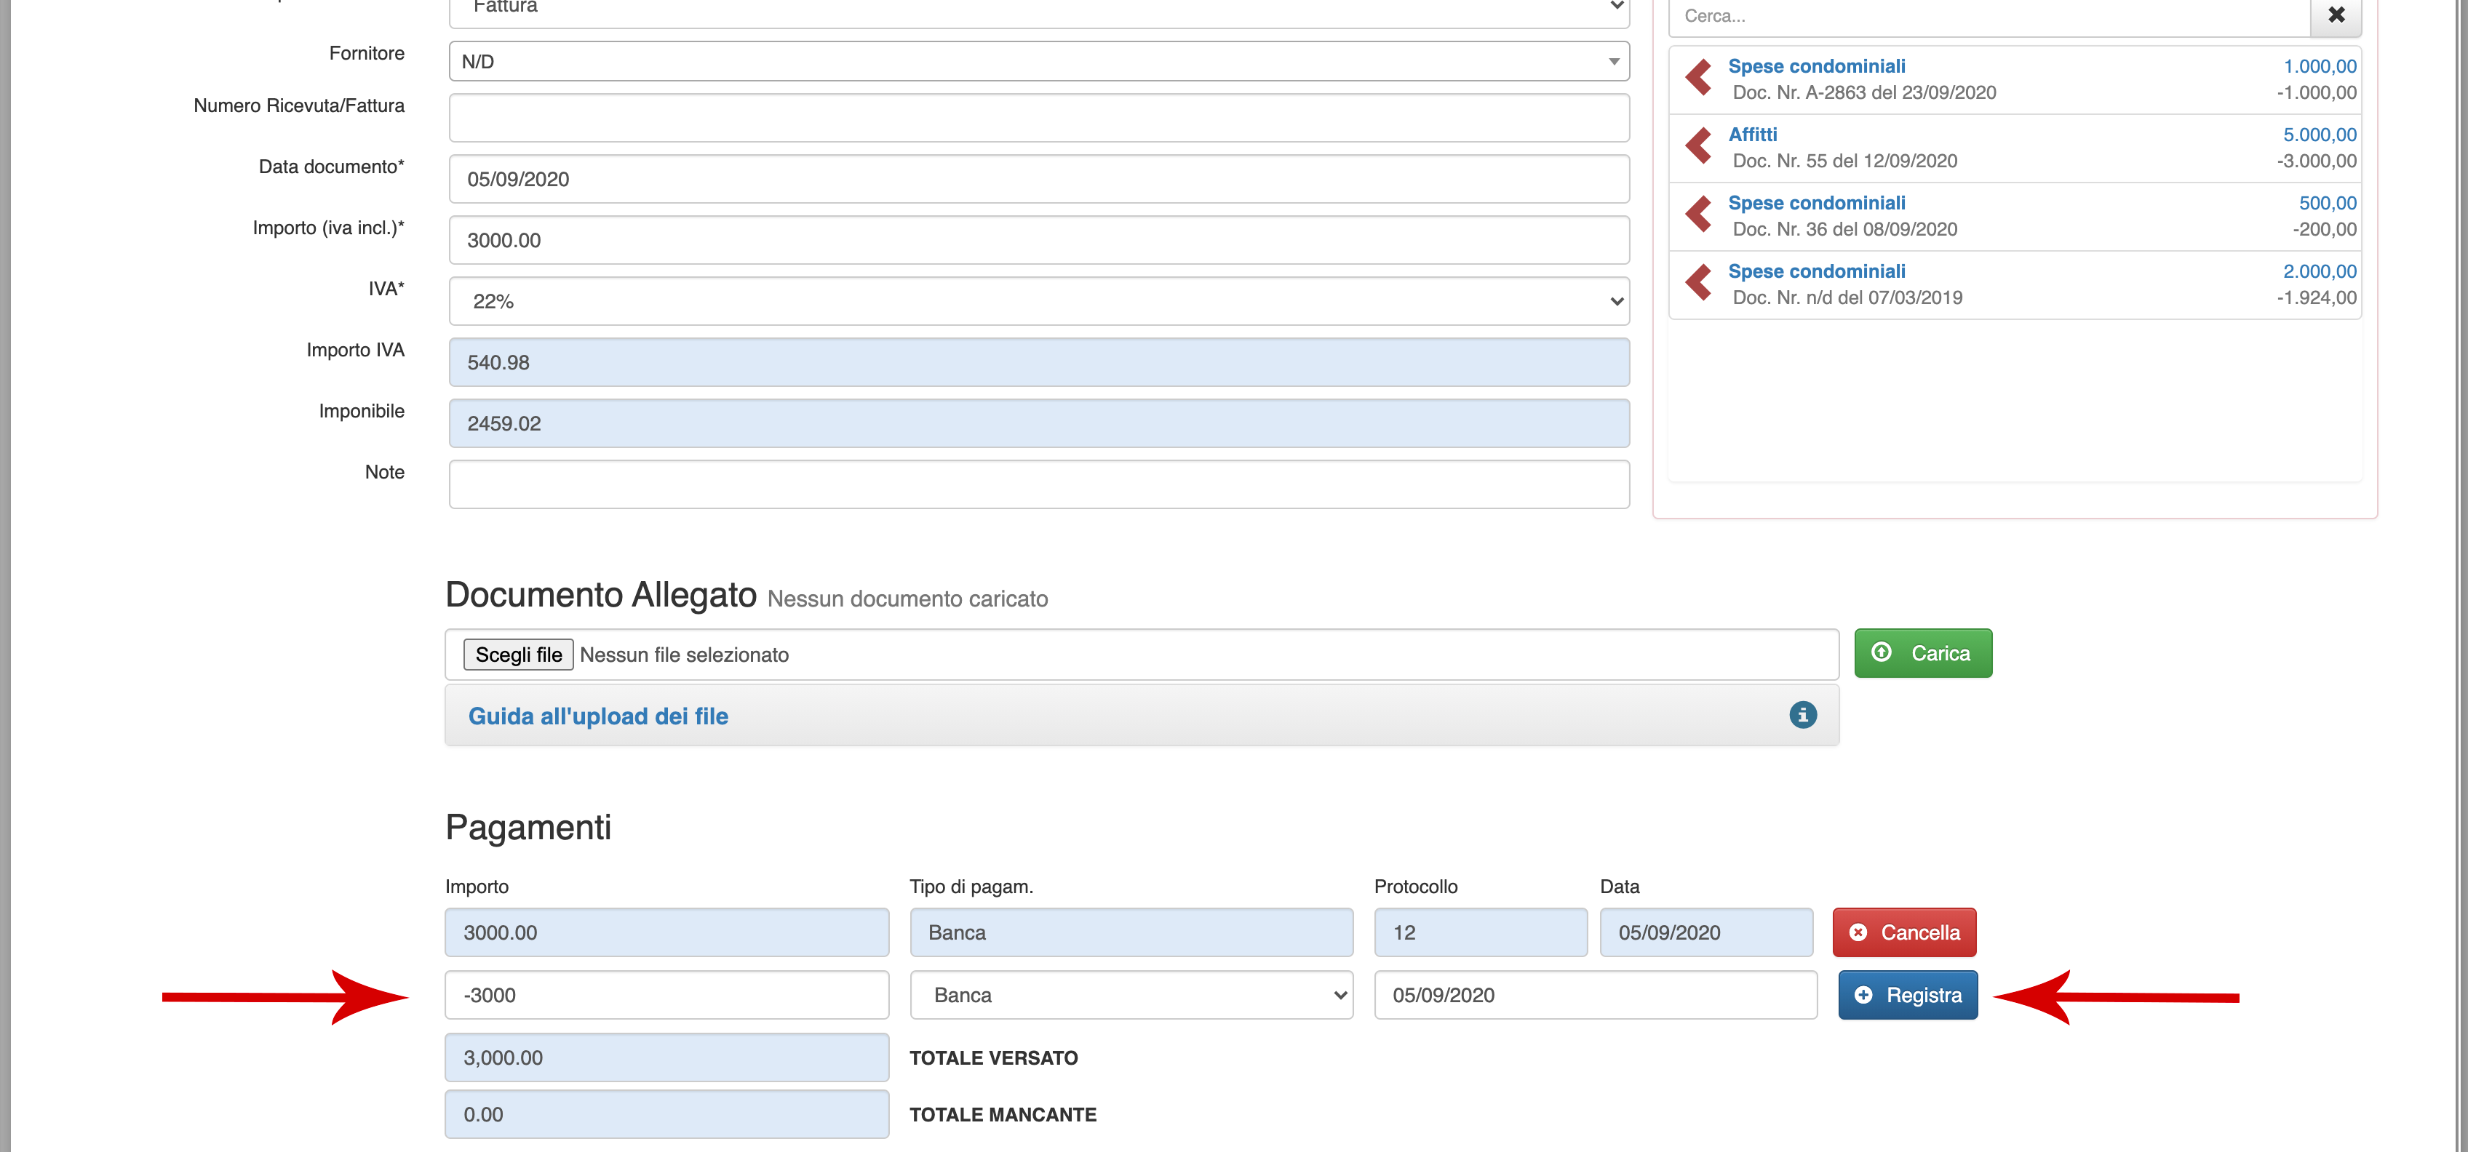
Task: Click the -3000 payment amount field
Action: (x=666, y=995)
